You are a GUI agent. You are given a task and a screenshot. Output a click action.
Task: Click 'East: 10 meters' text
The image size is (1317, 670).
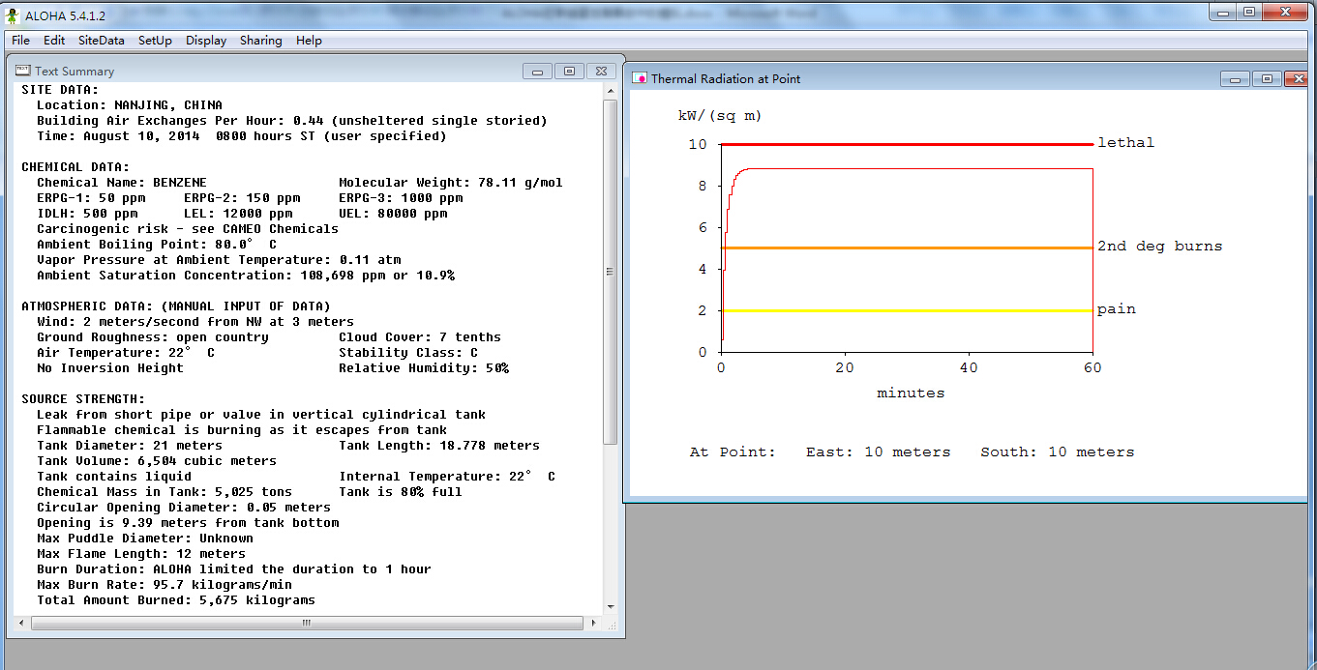[x=879, y=452]
